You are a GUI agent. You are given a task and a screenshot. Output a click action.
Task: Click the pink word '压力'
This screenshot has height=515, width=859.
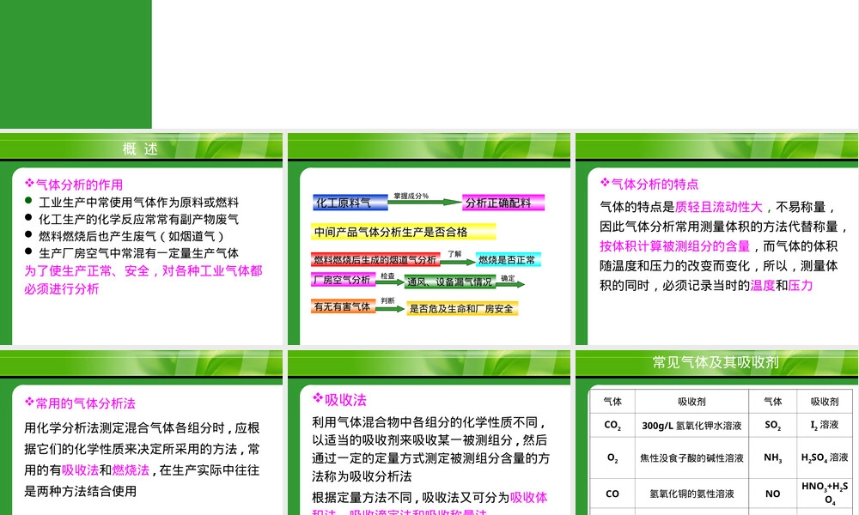pos(801,285)
